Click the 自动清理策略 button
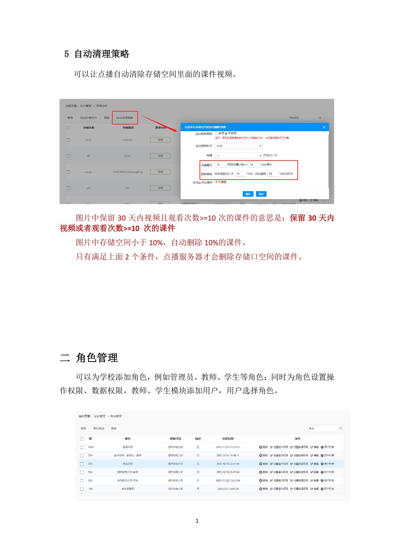Viewport: 394px width, 557px height. tap(125, 118)
